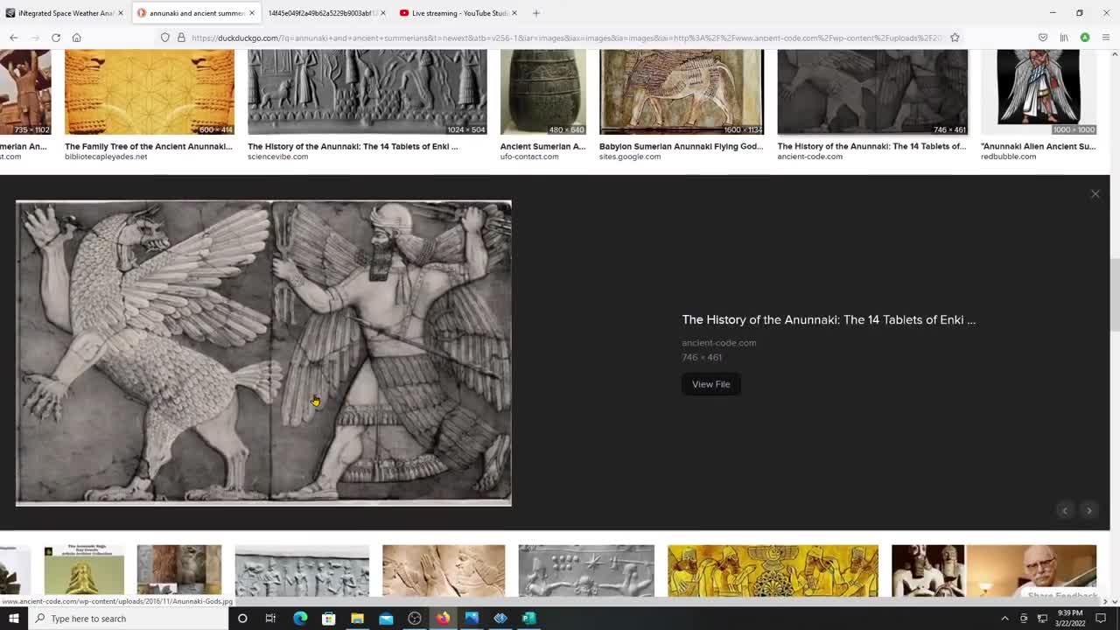Select the Family Tree of Ancient Anunnaki thumbnail
This screenshot has height=630, width=1120.
(150, 92)
